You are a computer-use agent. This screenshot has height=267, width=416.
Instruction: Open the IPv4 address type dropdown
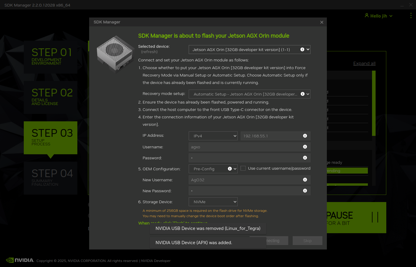(x=213, y=136)
